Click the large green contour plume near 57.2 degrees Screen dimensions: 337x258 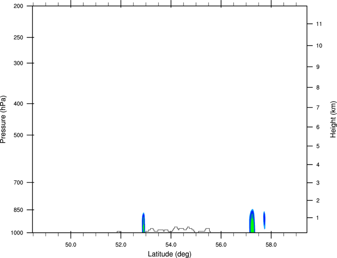[252, 221]
